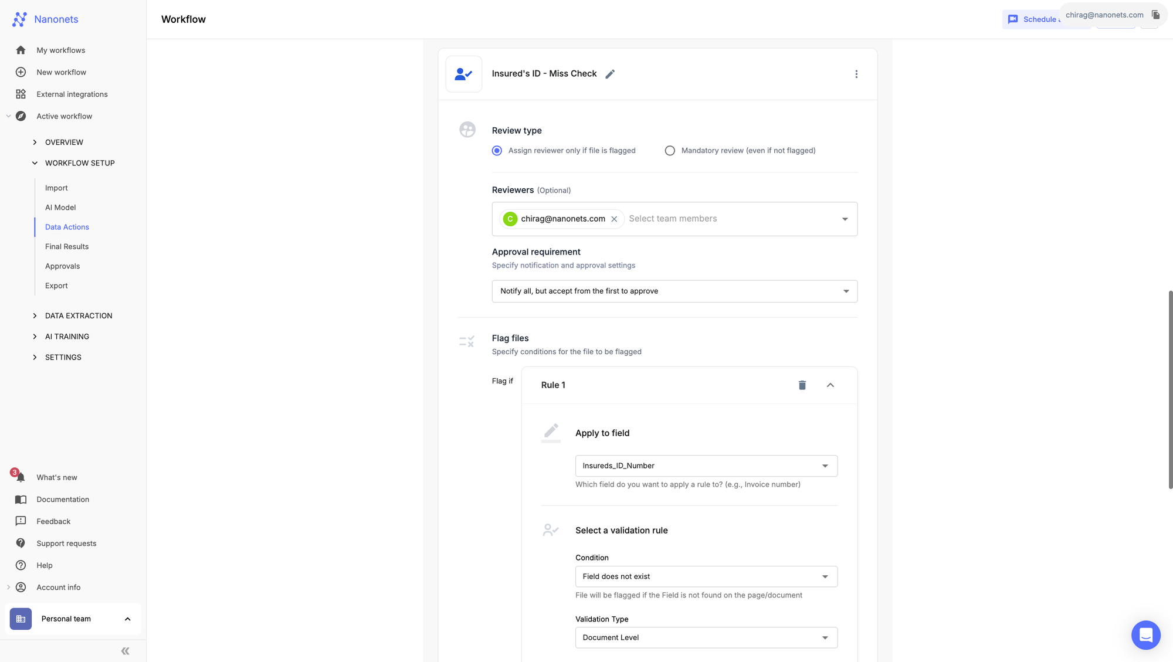
Task: Open the Insureds_ID_Number field dropdown
Action: [x=706, y=466]
